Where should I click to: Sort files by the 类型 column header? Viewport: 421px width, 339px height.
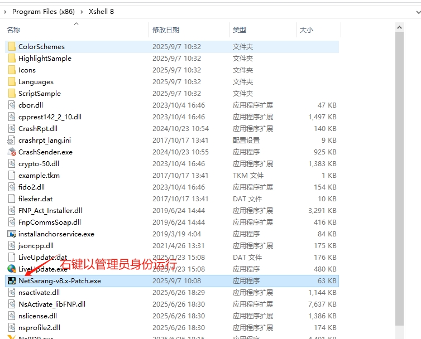tap(239, 30)
